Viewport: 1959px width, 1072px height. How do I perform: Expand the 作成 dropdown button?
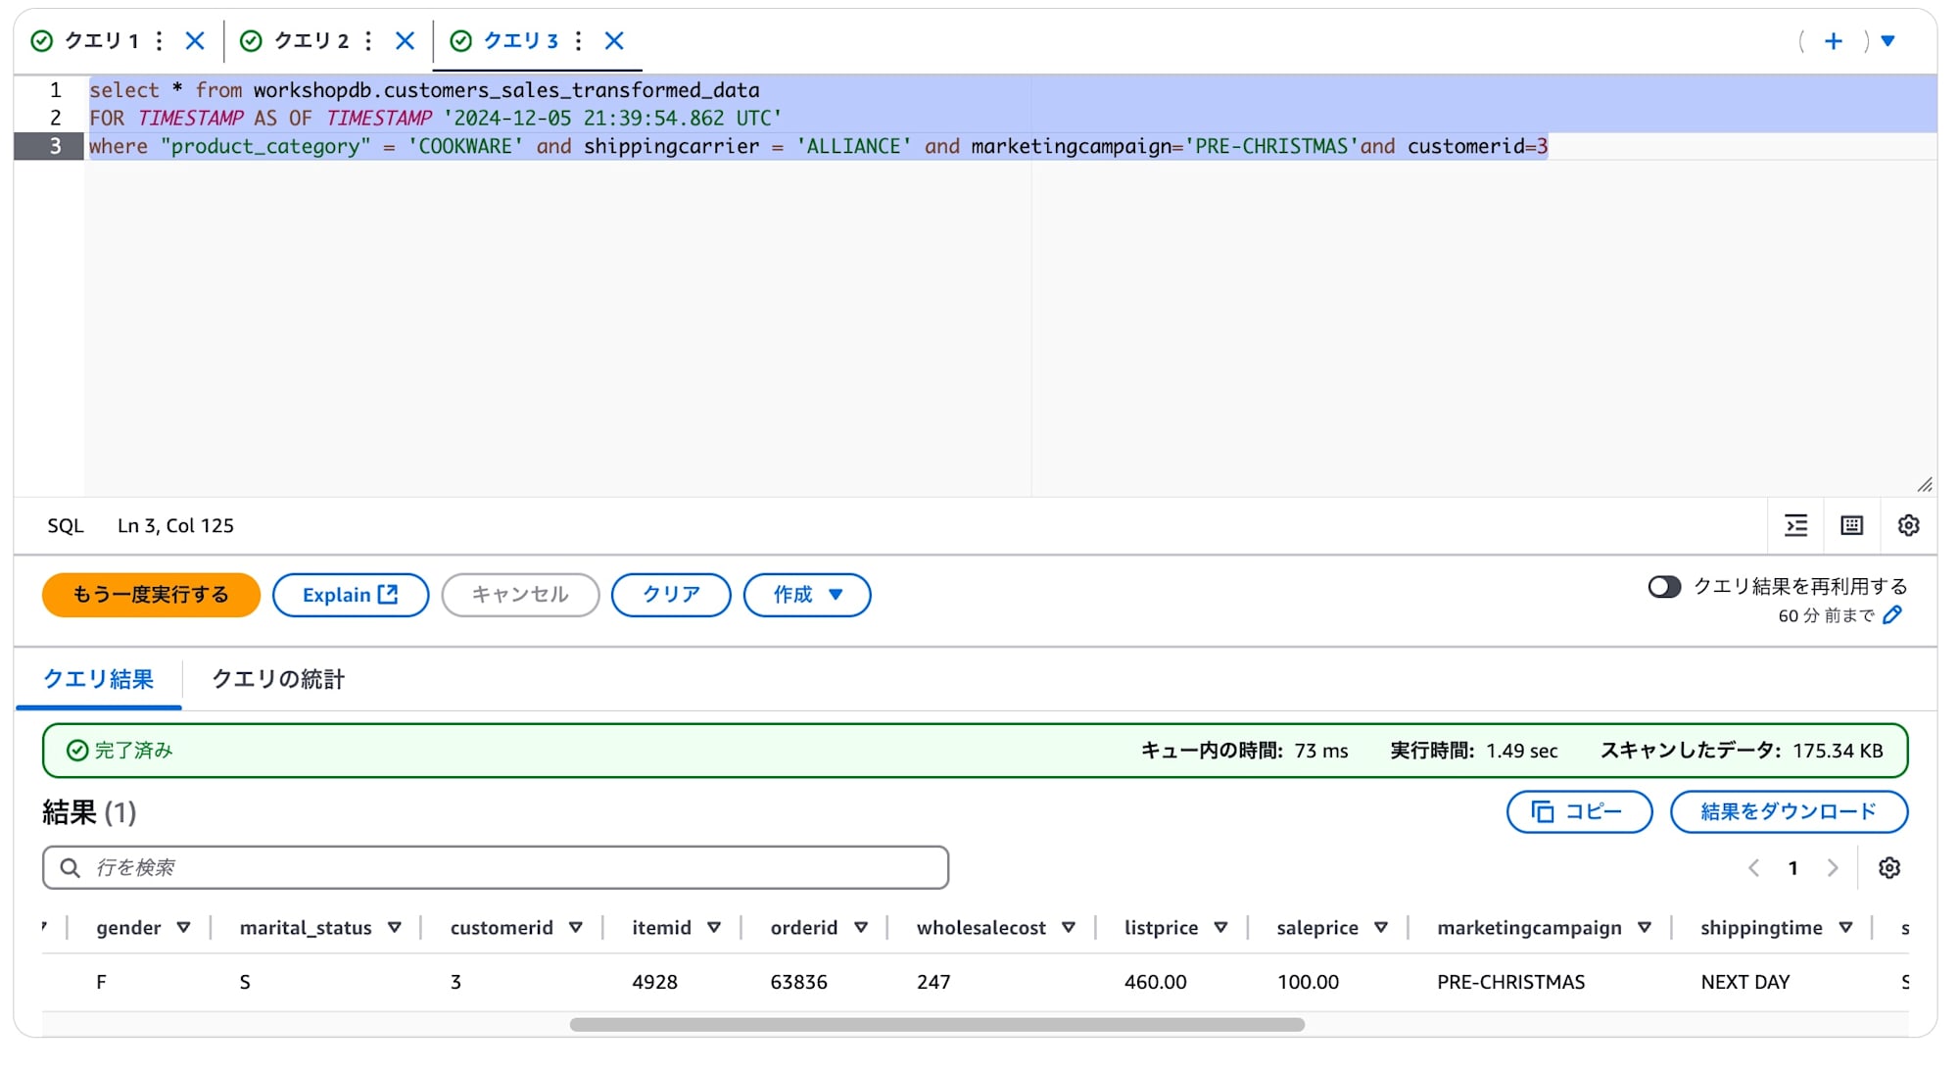[807, 595]
